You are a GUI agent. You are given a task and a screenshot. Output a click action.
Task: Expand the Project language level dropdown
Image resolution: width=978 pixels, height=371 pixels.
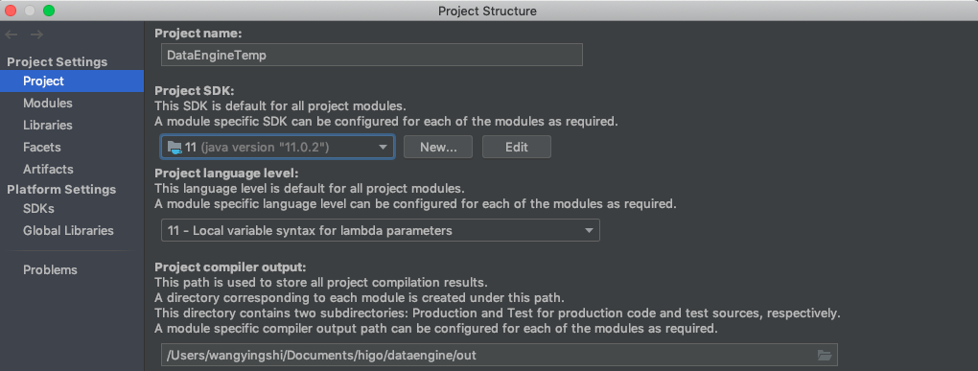tap(588, 231)
